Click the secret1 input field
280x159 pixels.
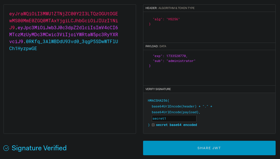pyautogui.click(x=174, y=118)
